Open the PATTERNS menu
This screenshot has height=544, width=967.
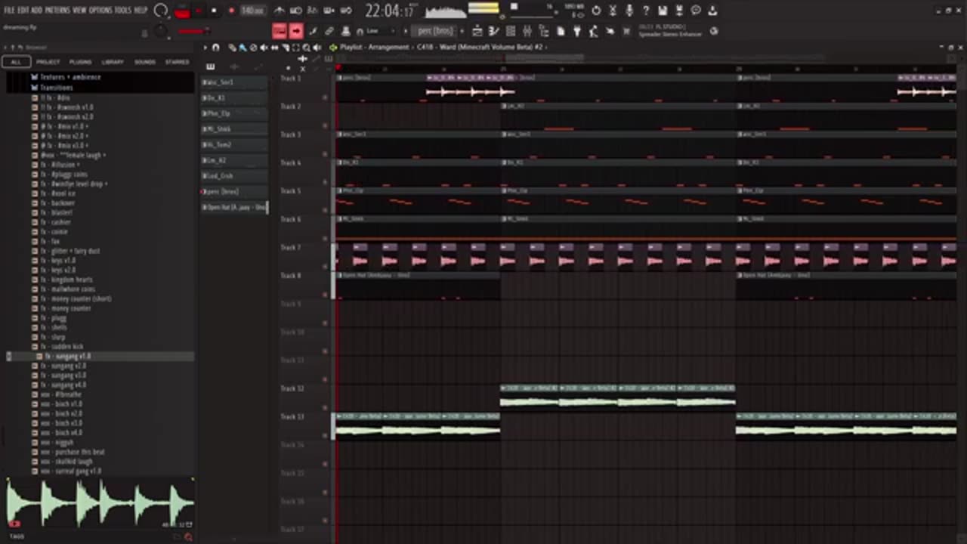coord(57,11)
